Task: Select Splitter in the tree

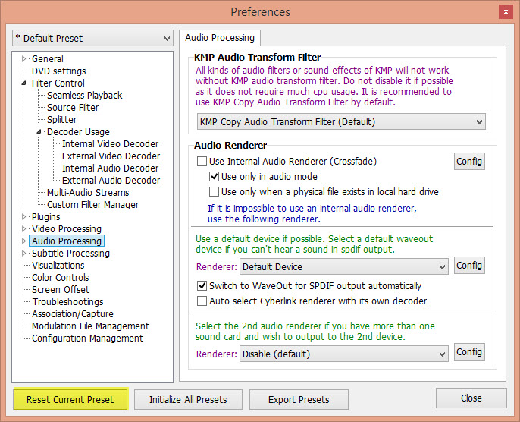Action: tap(61, 119)
